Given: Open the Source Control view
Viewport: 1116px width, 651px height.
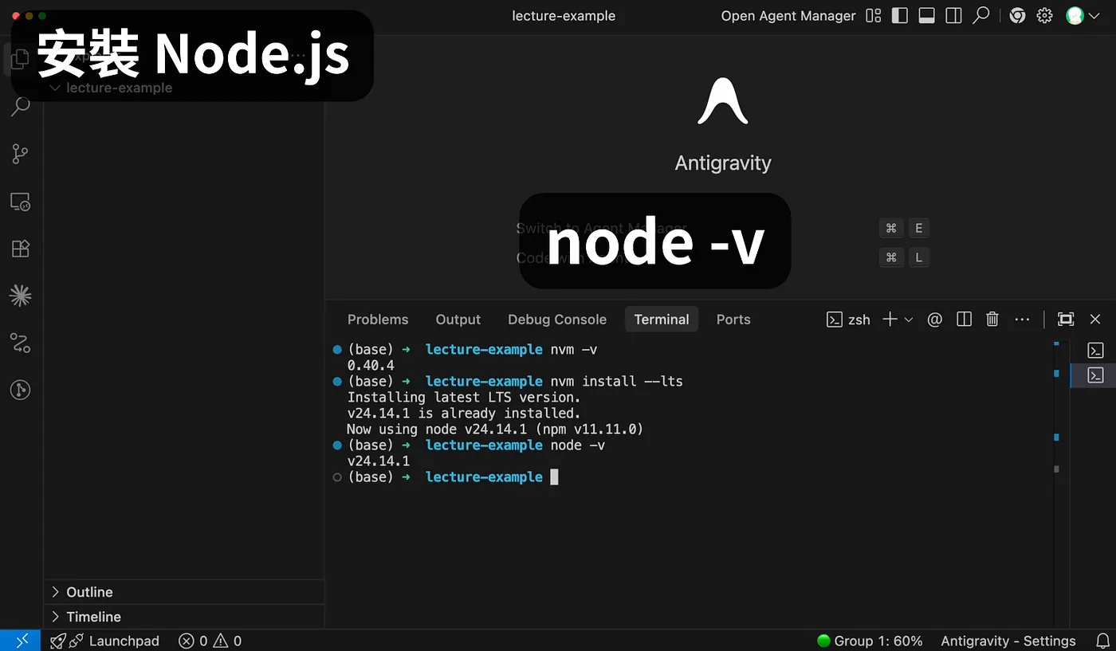Looking at the screenshot, I should [21, 154].
